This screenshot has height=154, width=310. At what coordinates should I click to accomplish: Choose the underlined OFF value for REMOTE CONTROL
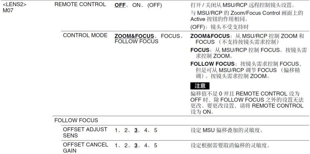coord(120,5)
